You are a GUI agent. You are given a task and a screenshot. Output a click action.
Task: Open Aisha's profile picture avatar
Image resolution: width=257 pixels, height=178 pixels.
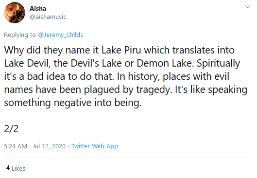click(x=15, y=13)
